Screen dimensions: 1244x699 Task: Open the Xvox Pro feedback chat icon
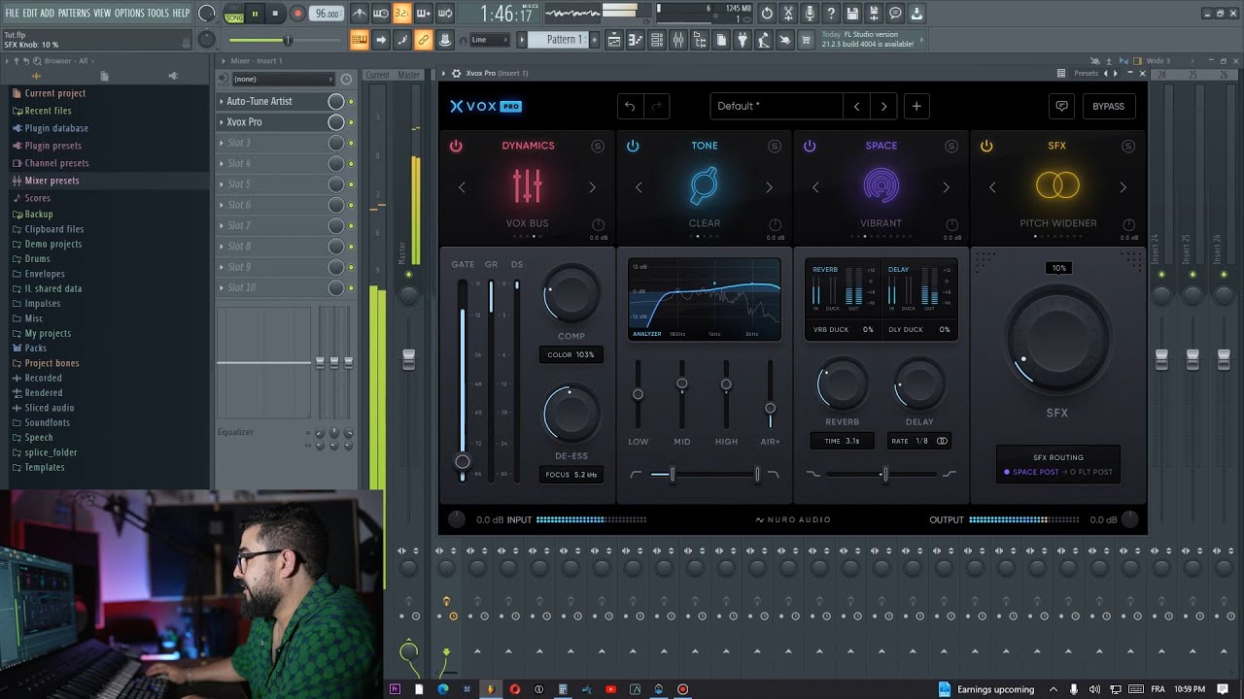[x=1061, y=106]
